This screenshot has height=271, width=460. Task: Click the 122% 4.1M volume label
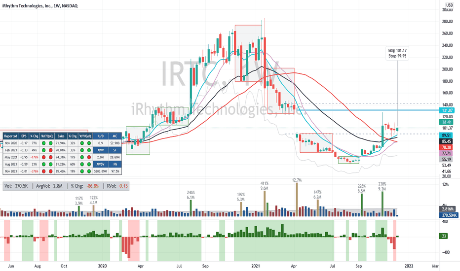click(94, 200)
